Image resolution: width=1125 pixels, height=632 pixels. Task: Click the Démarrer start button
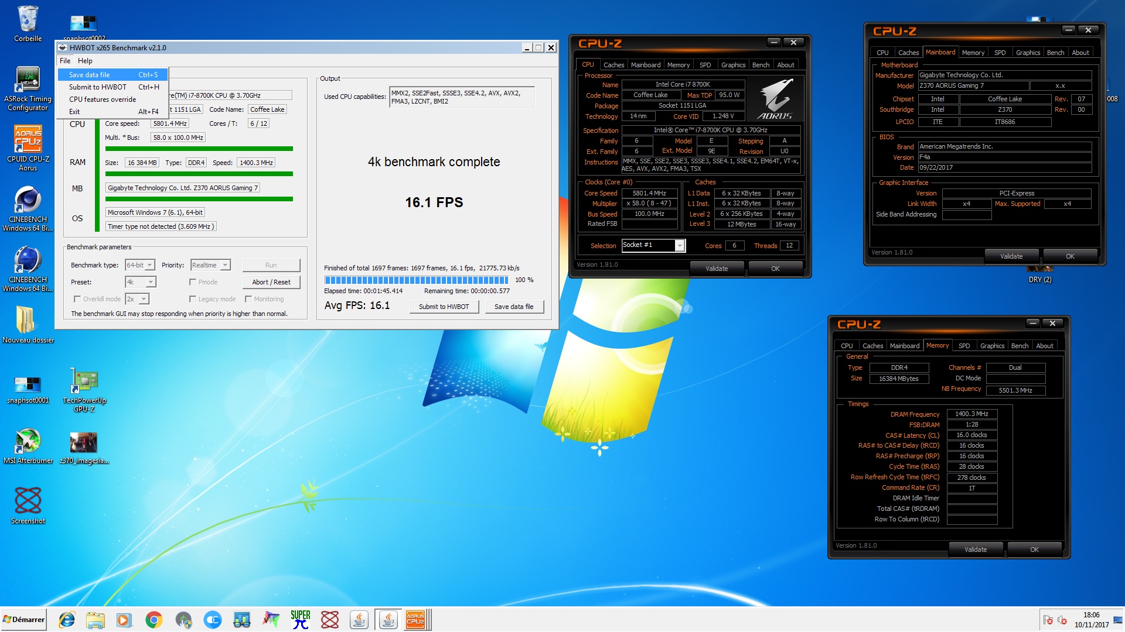(x=23, y=620)
